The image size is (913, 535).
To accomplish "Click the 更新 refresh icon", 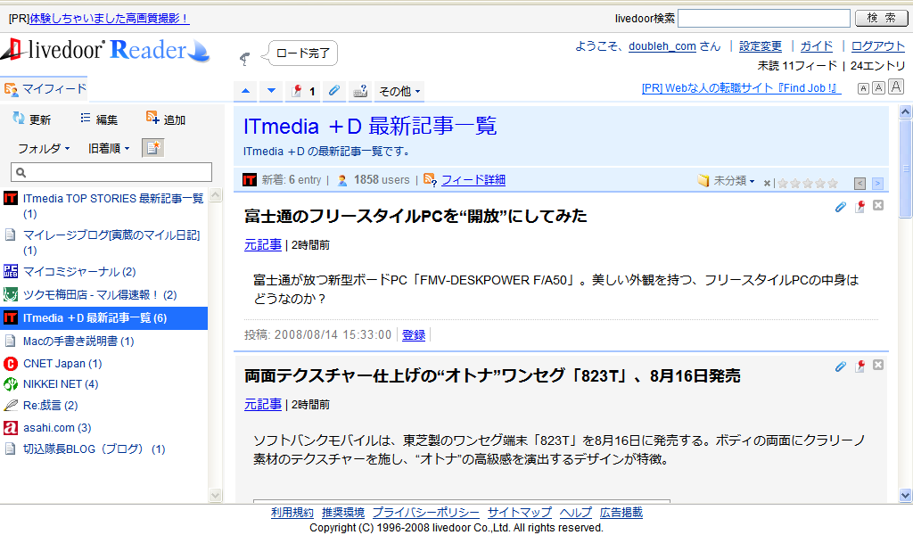I will point(31,119).
